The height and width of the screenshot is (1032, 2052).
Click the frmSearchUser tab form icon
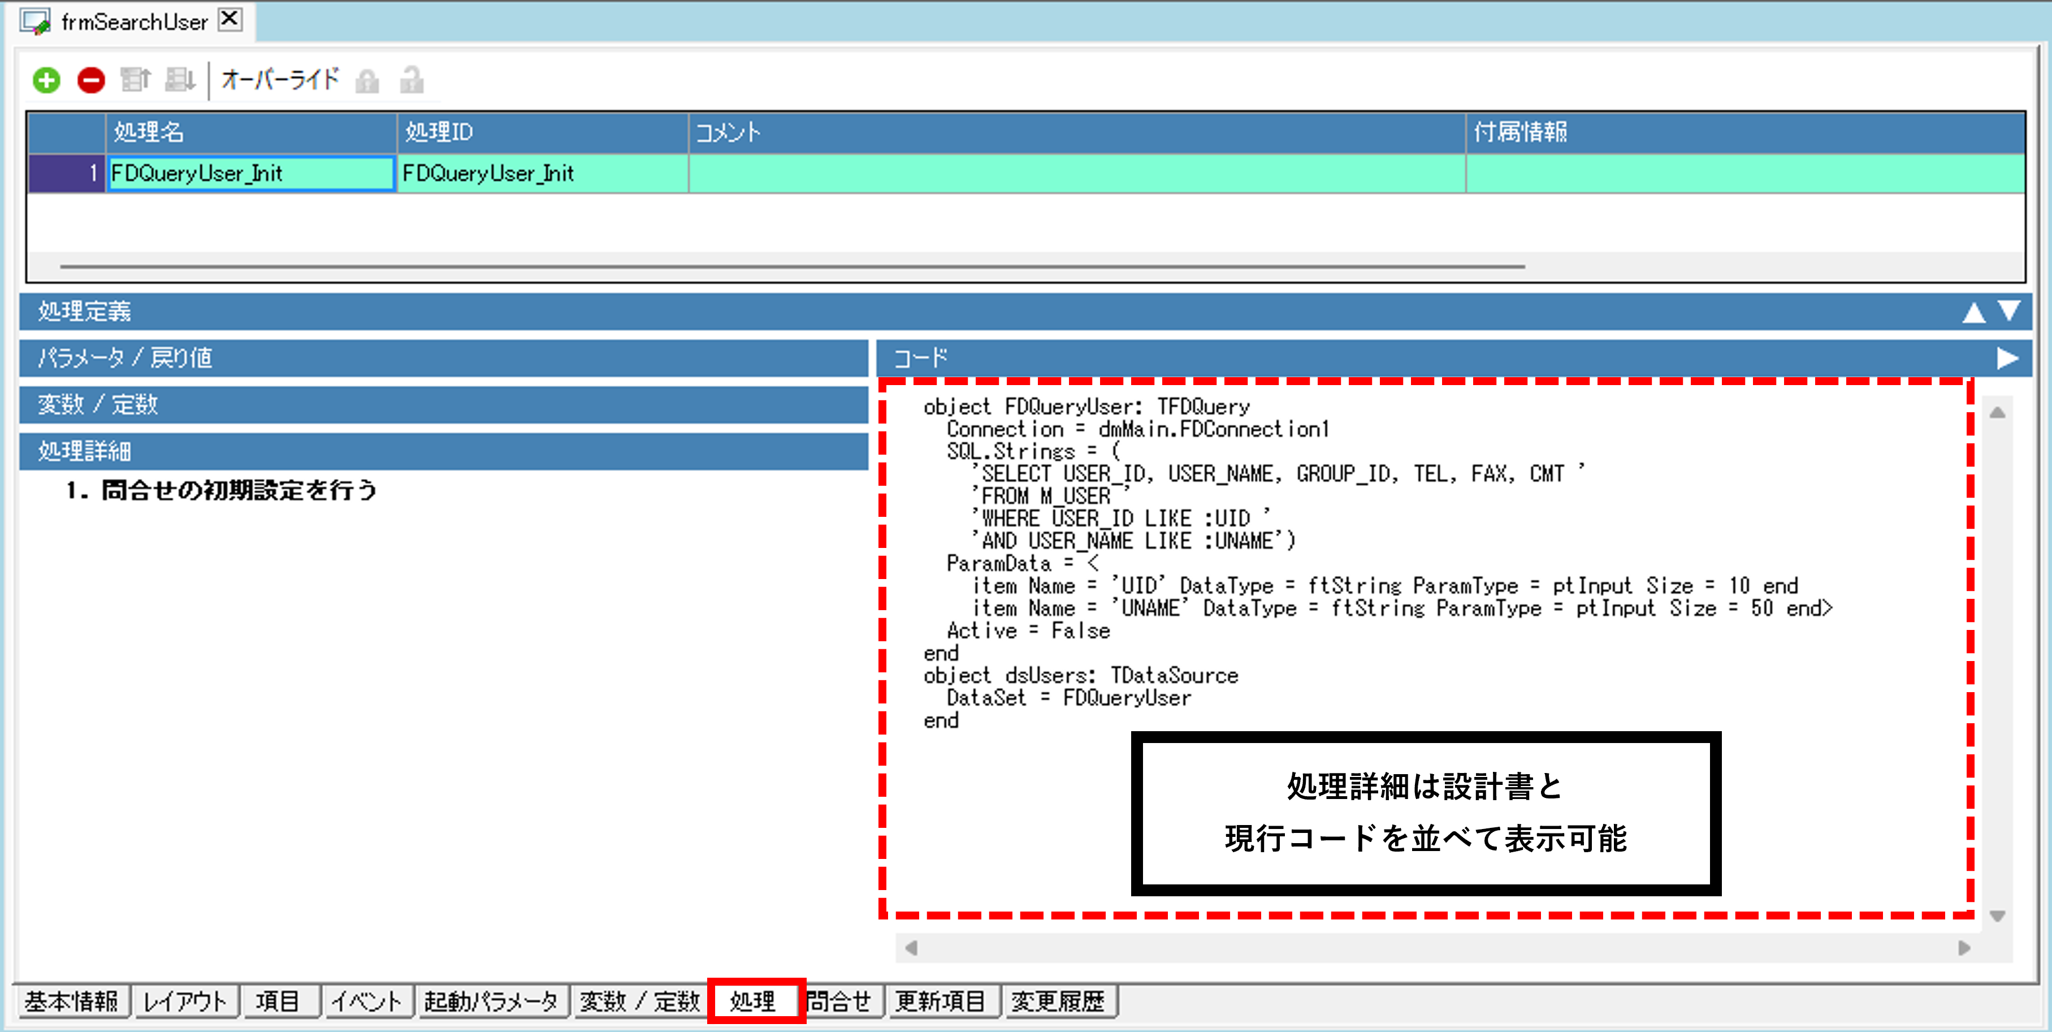click(35, 21)
